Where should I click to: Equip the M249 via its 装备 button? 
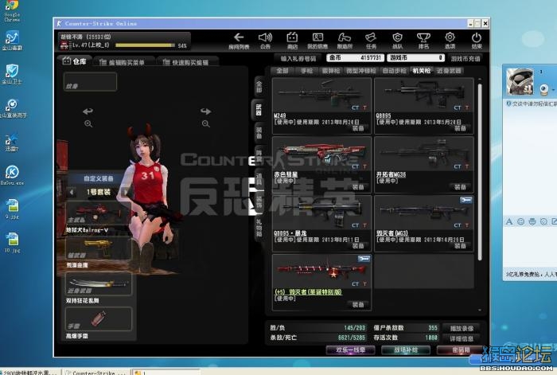(358, 128)
